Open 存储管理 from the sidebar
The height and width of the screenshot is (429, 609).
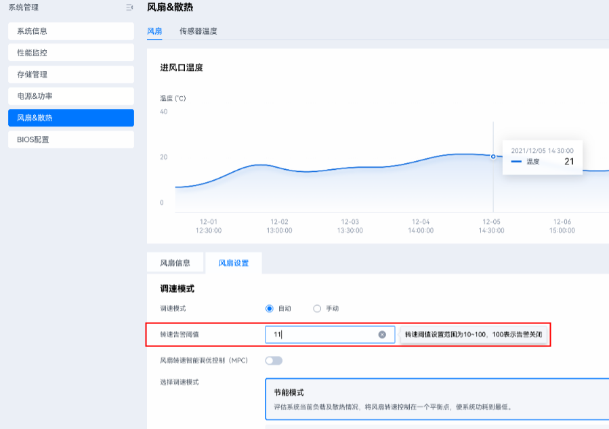(x=71, y=74)
